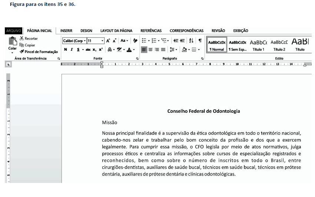Sort text with the A-Z icon
The width and height of the screenshot is (315, 197).
pyautogui.click(x=191, y=41)
